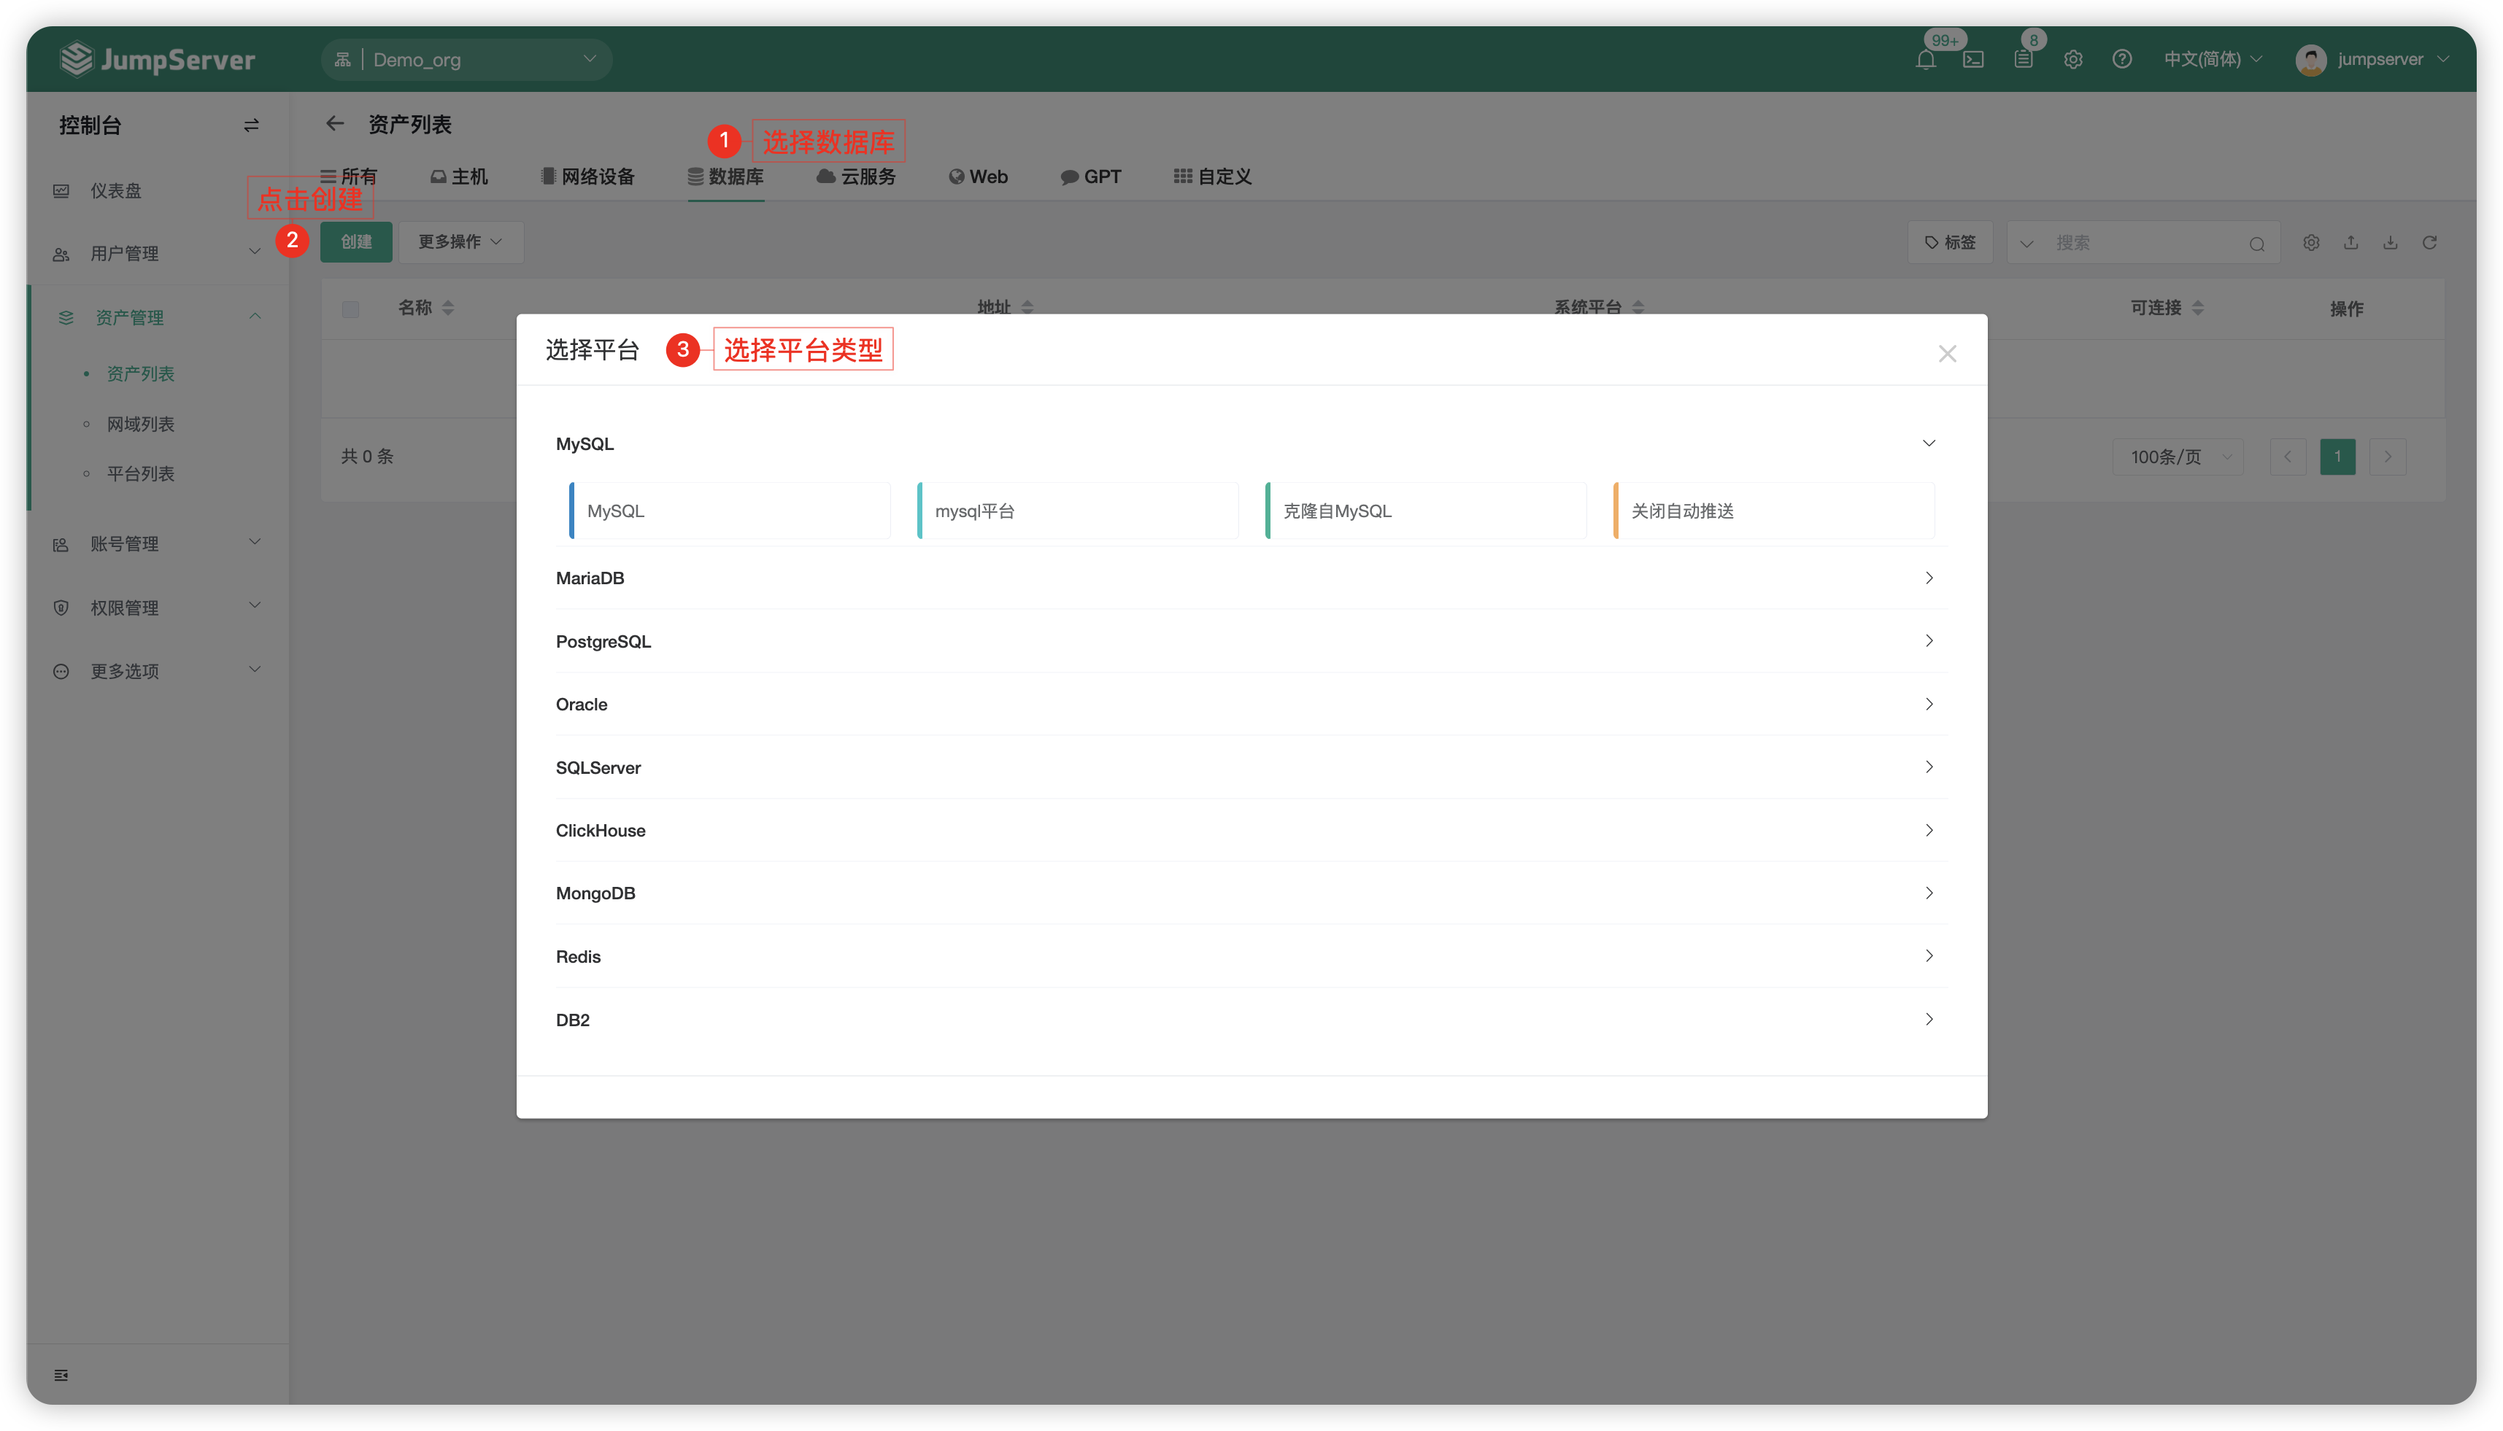Click the JumpServer logo
This screenshot has height=1431, width=2503.
(x=158, y=59)
